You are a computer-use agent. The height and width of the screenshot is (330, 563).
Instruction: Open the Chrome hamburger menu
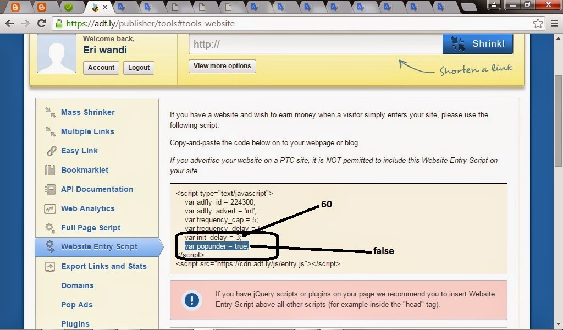(x=554, y=23)
